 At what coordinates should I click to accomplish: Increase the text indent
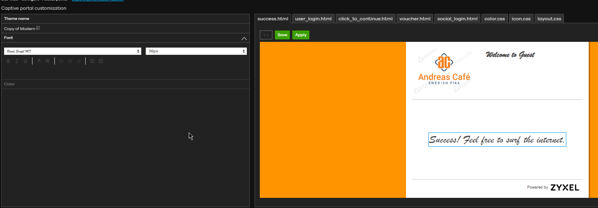(101, 61)
